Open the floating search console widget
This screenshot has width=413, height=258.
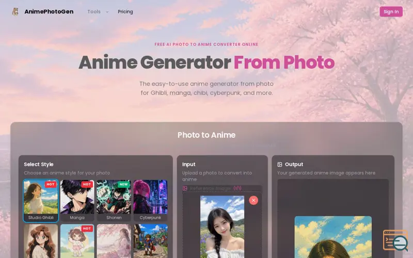pos(395,240)
